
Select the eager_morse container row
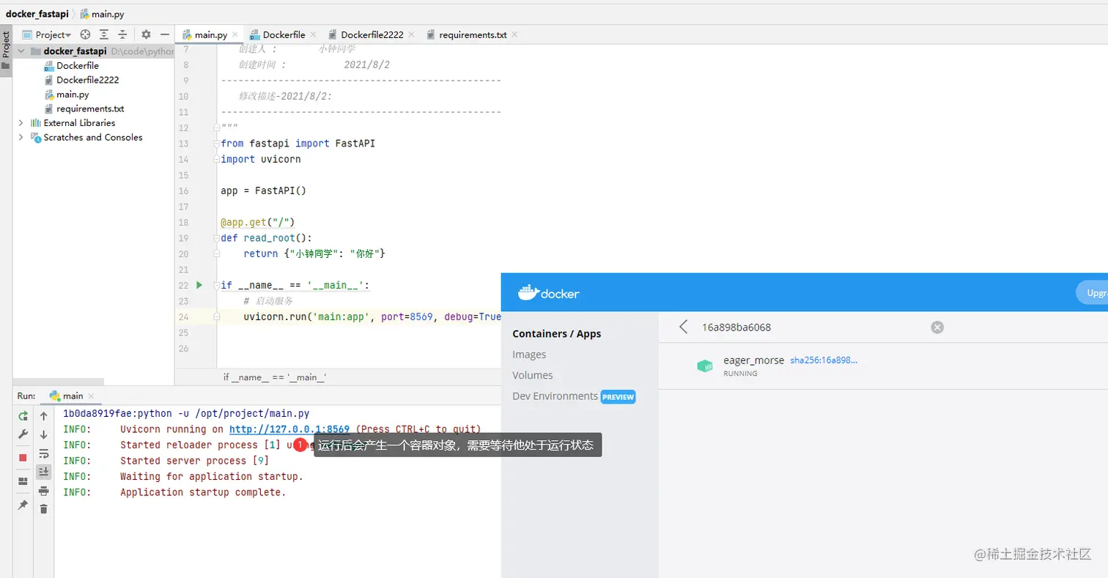[883, 366]
